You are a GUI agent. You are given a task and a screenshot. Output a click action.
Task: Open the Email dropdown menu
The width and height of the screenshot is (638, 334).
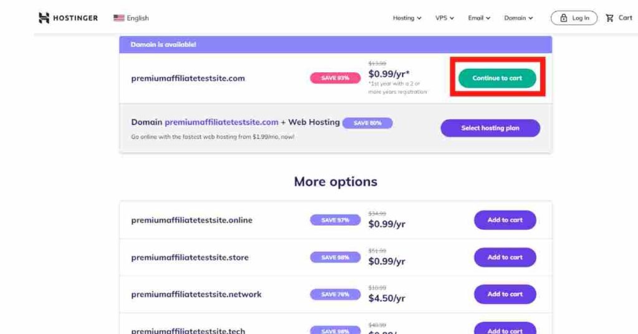pos(479,18)
